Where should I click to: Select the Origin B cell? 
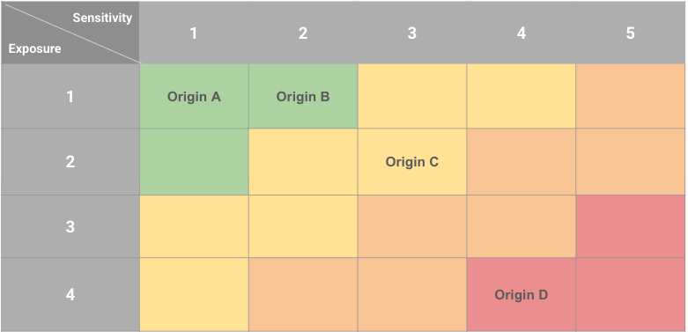(303, 96)
